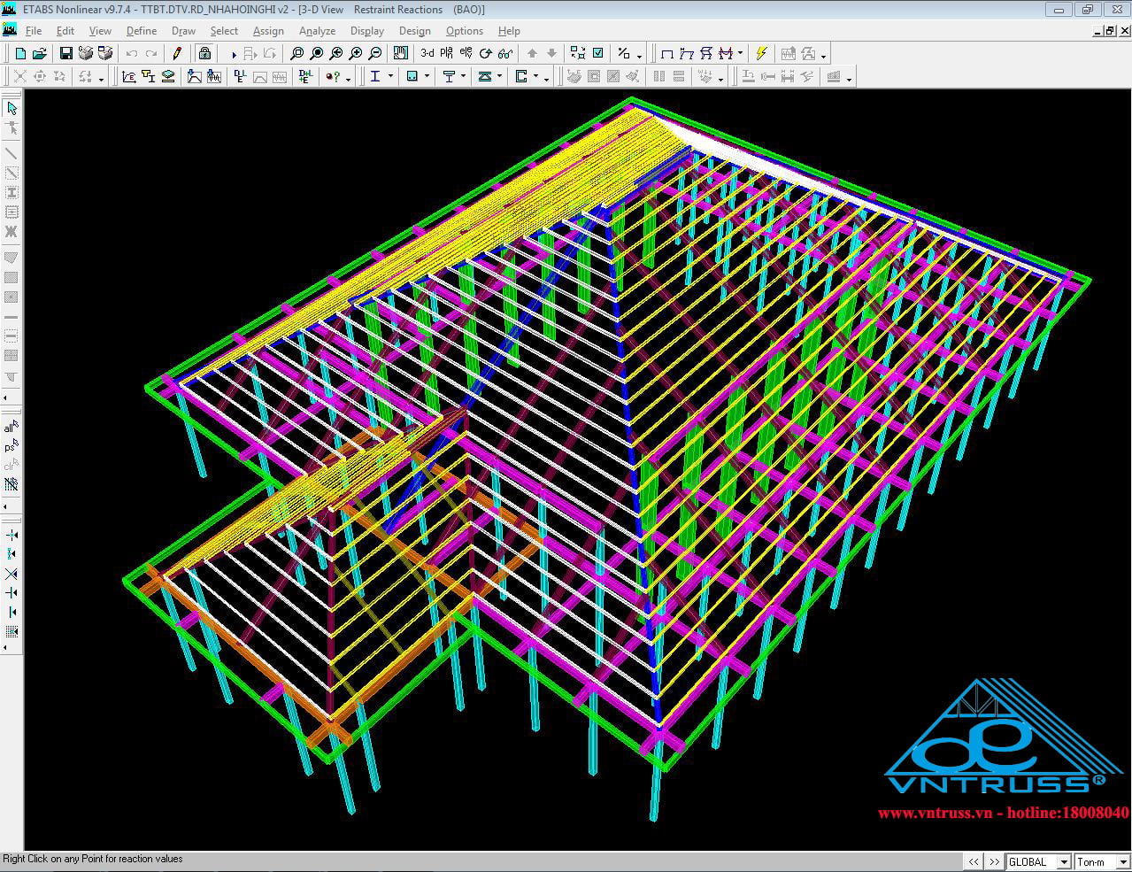This screenshot has width=1132, height=872.
Task: Open the GLOBAL coordinate system dropdown
Action: [x=1037, y=861]
